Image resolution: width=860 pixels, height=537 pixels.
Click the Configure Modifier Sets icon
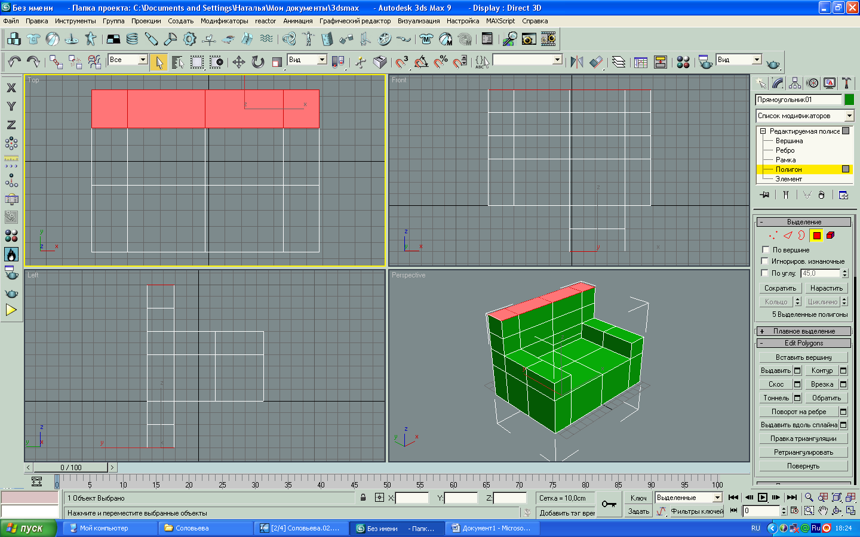843,195
